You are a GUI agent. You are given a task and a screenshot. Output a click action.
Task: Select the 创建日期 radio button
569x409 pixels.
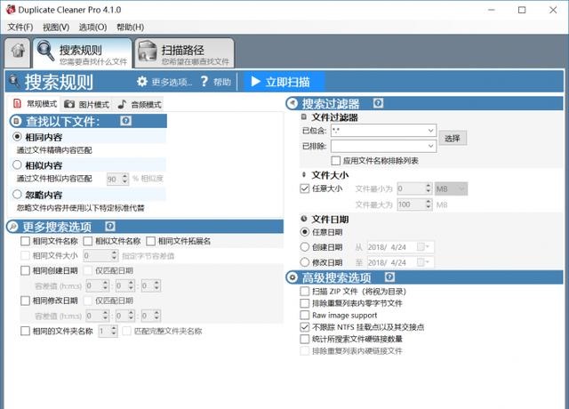click(305, 247)
